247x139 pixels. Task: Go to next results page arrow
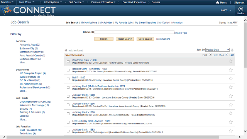click(227, 55)
